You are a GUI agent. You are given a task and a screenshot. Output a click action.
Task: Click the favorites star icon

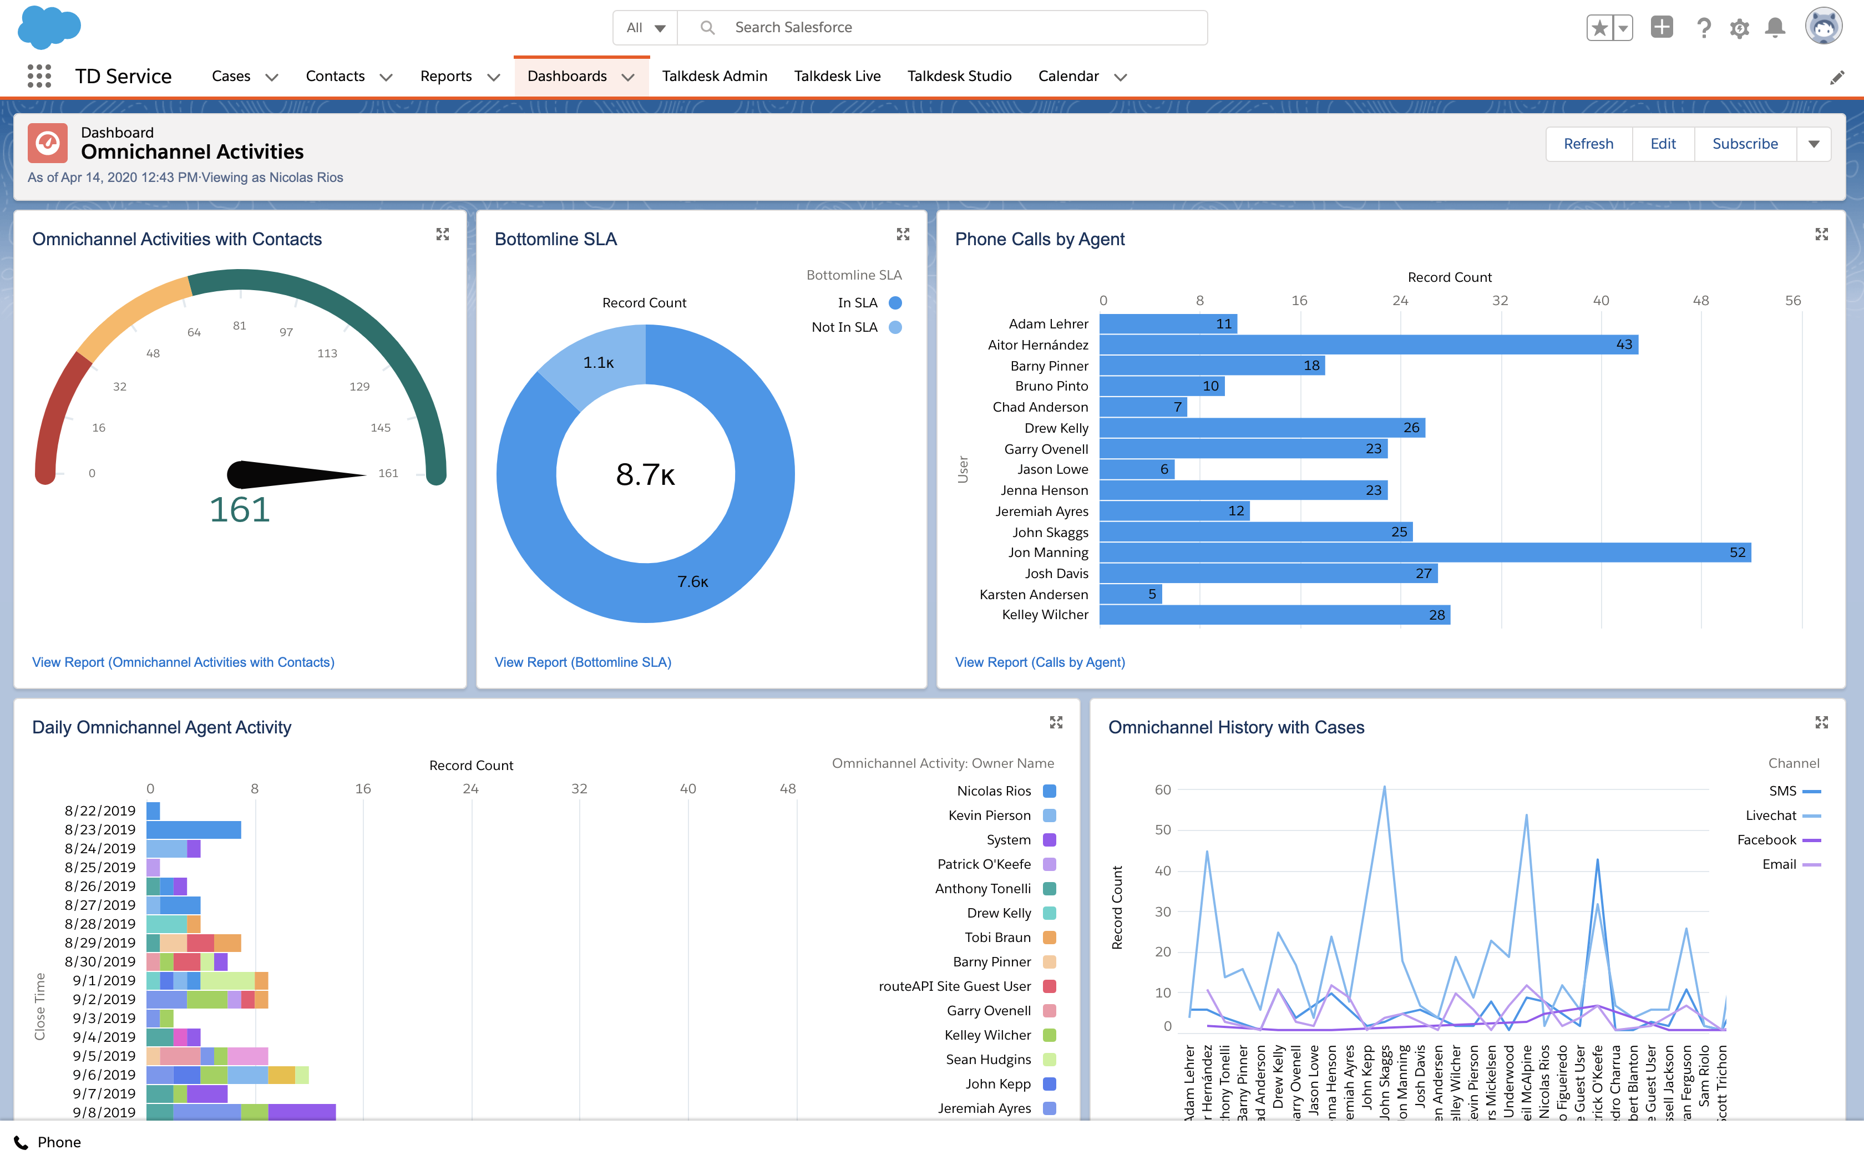pyautogui.click(x=1599, y=27)
